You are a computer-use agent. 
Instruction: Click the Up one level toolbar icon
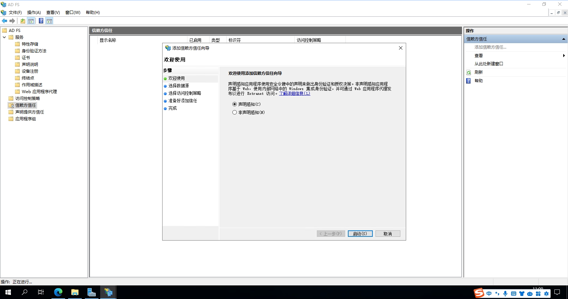pos(22,21)
